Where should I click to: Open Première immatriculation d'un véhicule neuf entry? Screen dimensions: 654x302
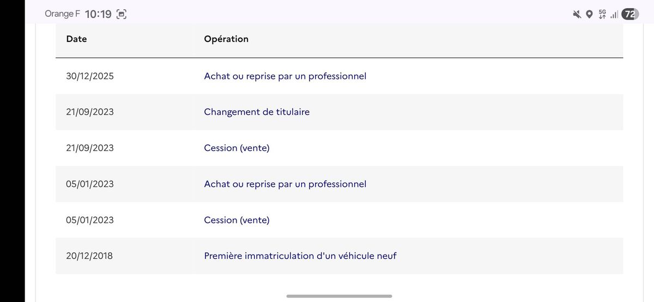pos(300,256)
